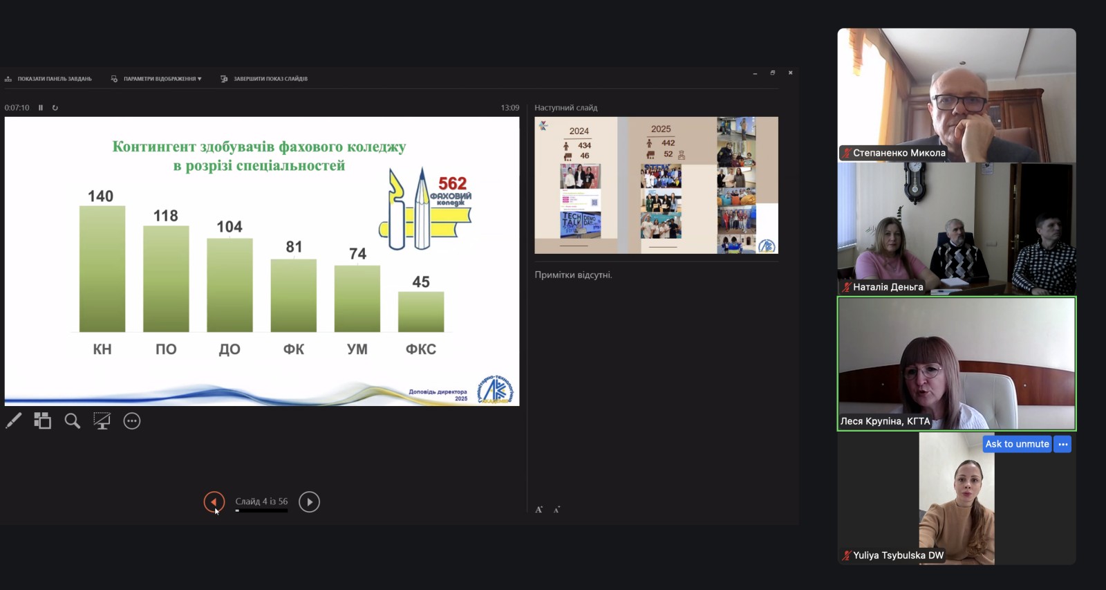Viewport: 1106px width, 590px height.
Task: Advance to the next slide
Action: point(309,501)
